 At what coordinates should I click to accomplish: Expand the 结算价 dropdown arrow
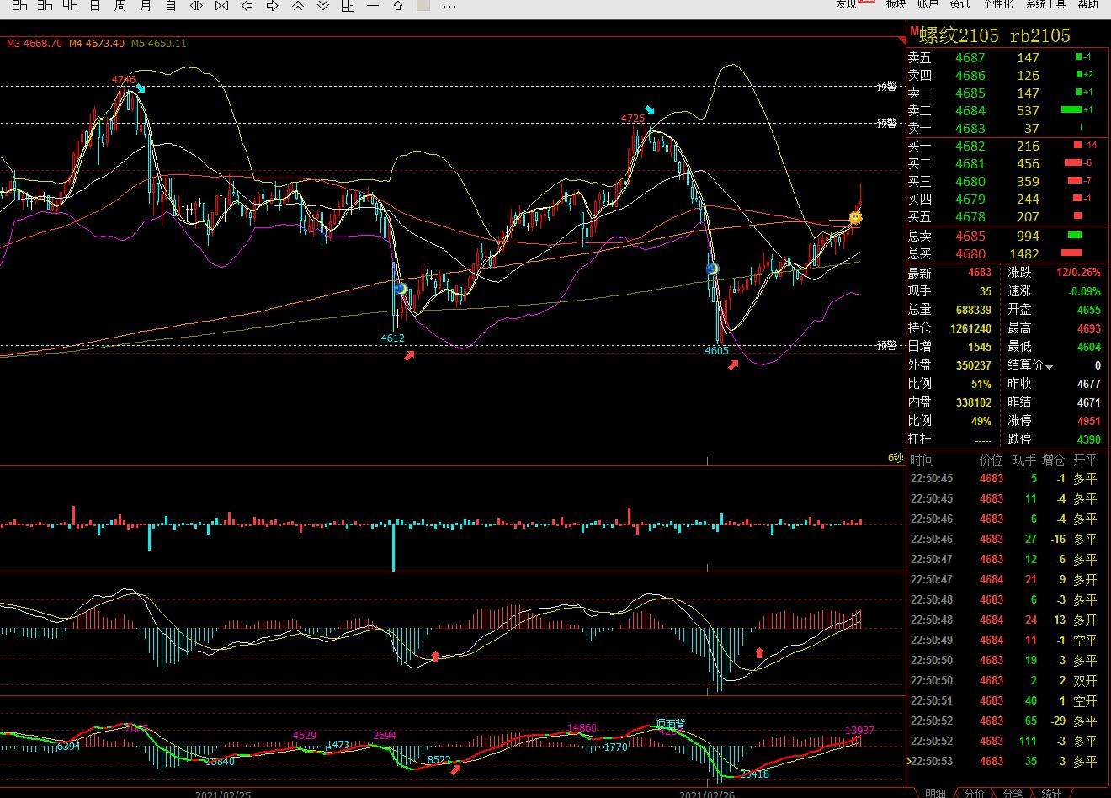click(1050, 367)
